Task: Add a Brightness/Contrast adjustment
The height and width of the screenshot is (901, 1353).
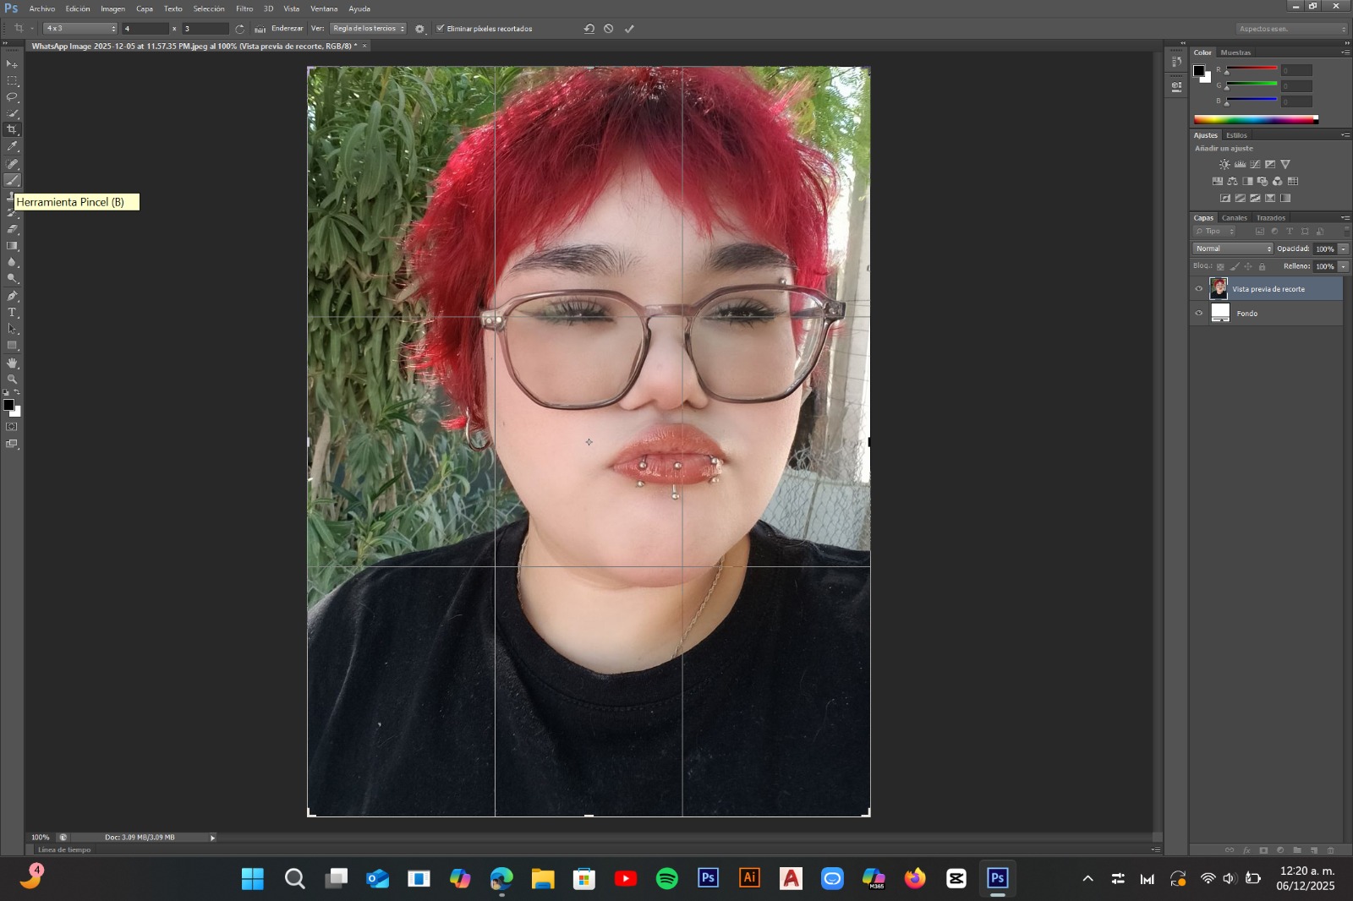Action: (x=1224, y=165)
